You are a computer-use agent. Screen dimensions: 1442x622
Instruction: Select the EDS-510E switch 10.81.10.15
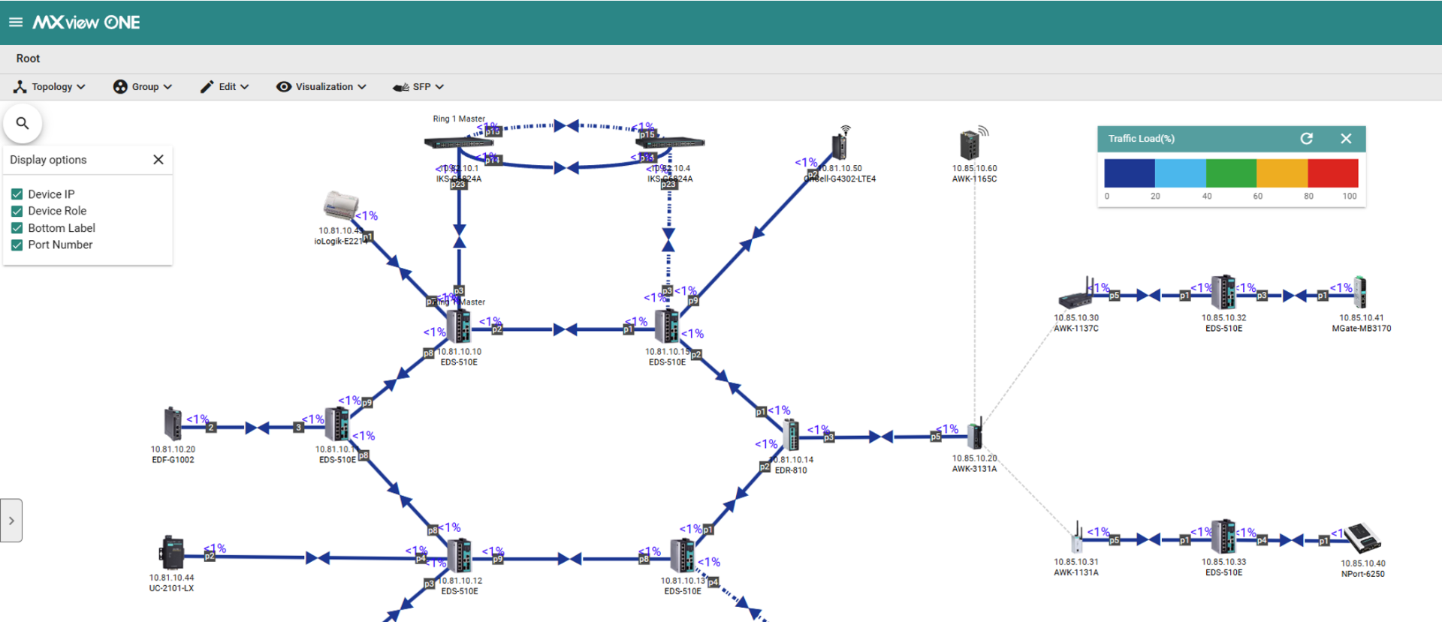pyautogui.click(x=667, y=327)
